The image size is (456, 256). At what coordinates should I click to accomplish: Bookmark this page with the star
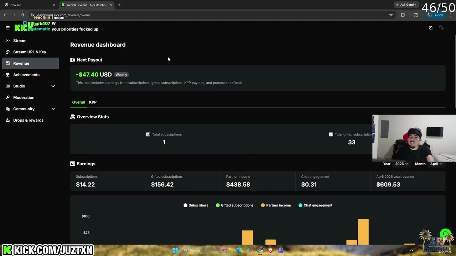click(x=391, y=15)
